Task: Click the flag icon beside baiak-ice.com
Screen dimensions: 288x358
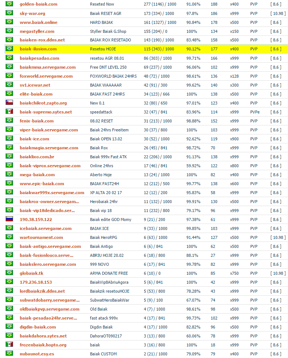Action: [x=9, y=138]
